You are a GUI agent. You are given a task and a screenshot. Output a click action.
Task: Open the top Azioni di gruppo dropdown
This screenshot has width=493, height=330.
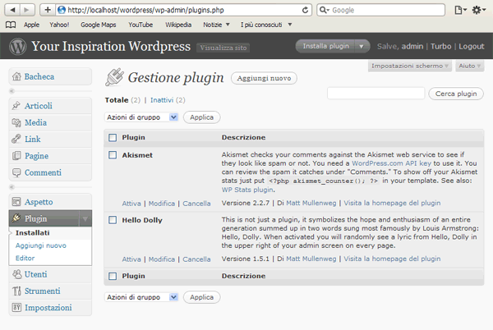click(141, 117)
